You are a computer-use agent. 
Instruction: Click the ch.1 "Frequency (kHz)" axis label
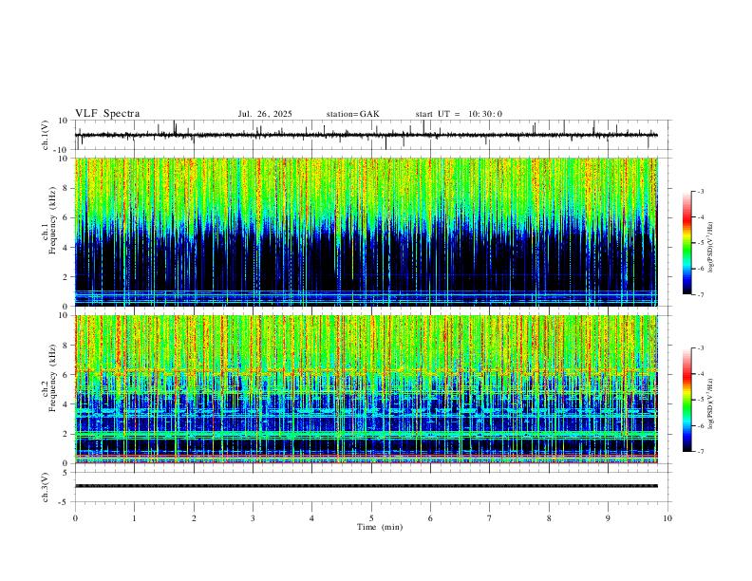click(x=53, y=221)
